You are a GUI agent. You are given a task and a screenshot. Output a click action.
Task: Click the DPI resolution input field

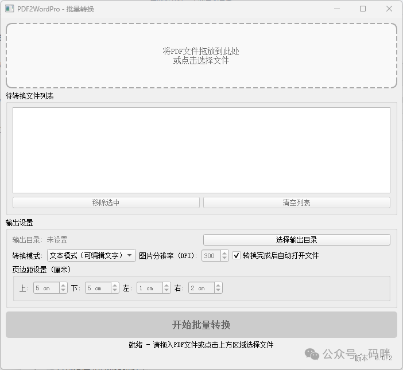[x=210, y=256]
